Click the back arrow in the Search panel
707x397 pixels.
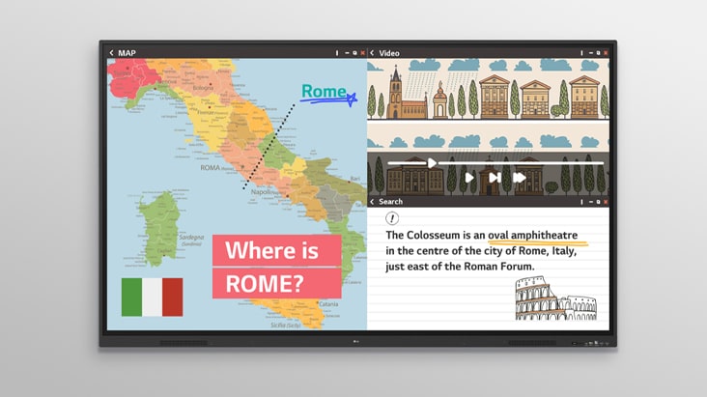click(x=373, y=202)
